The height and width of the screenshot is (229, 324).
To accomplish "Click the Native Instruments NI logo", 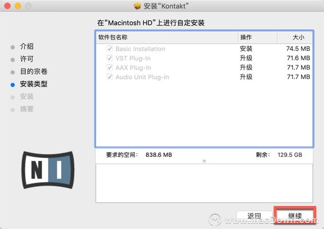I will [48, 170].
